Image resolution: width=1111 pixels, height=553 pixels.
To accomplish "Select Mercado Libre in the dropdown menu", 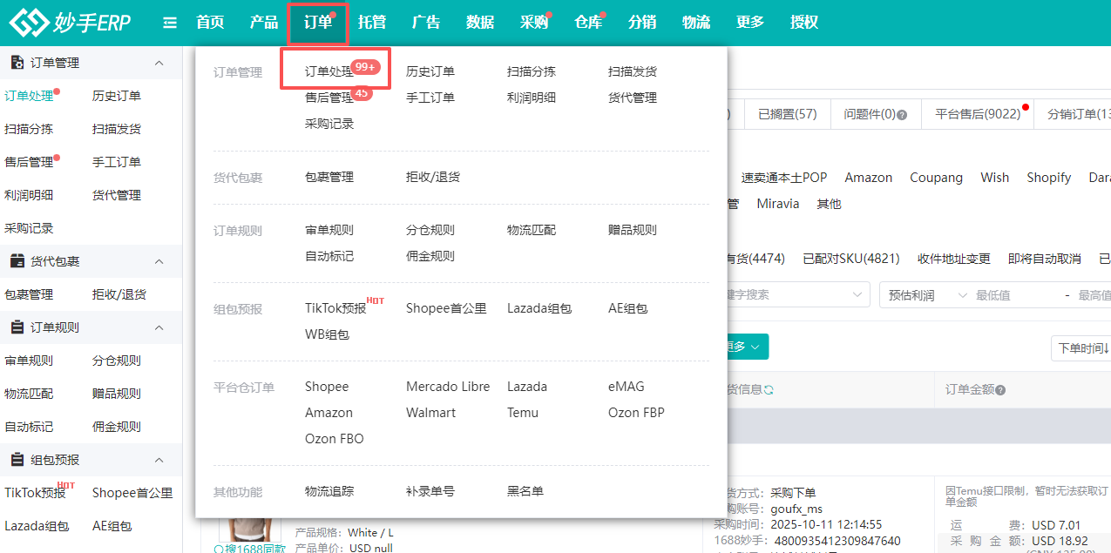I will tap(448, 387).
